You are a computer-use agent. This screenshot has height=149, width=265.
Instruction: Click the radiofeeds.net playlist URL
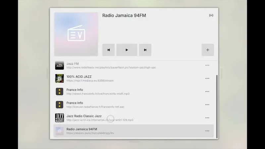(x=111, y=68)
